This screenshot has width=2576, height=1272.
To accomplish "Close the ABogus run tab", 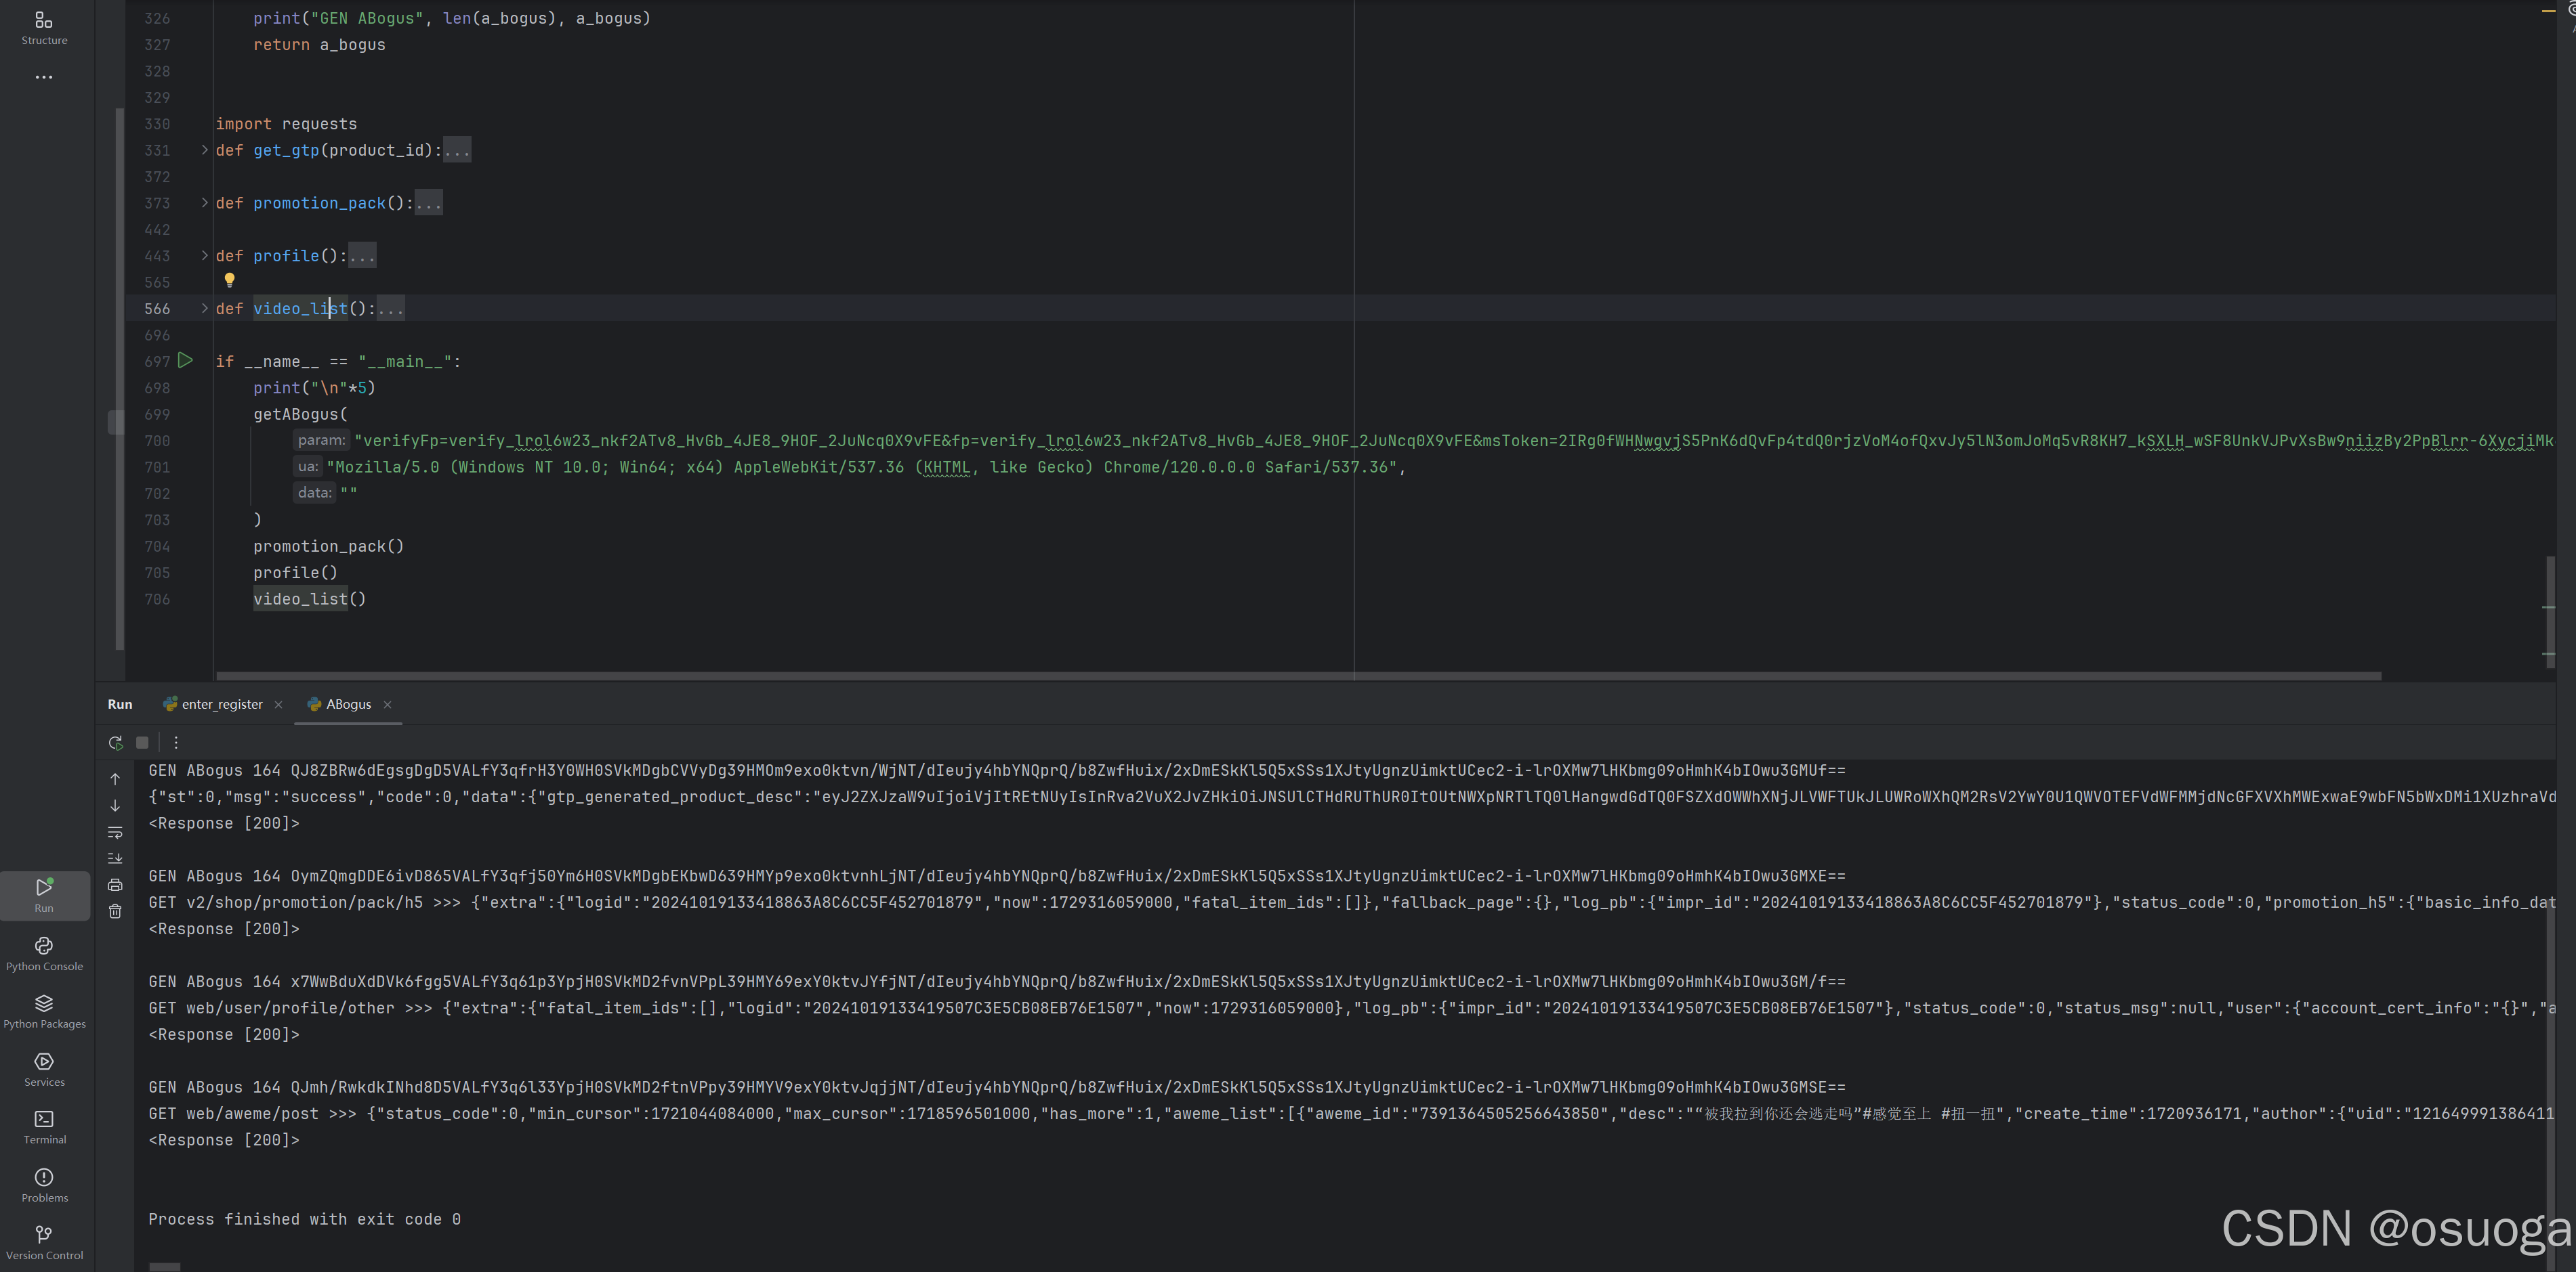I will coord(388,705).
